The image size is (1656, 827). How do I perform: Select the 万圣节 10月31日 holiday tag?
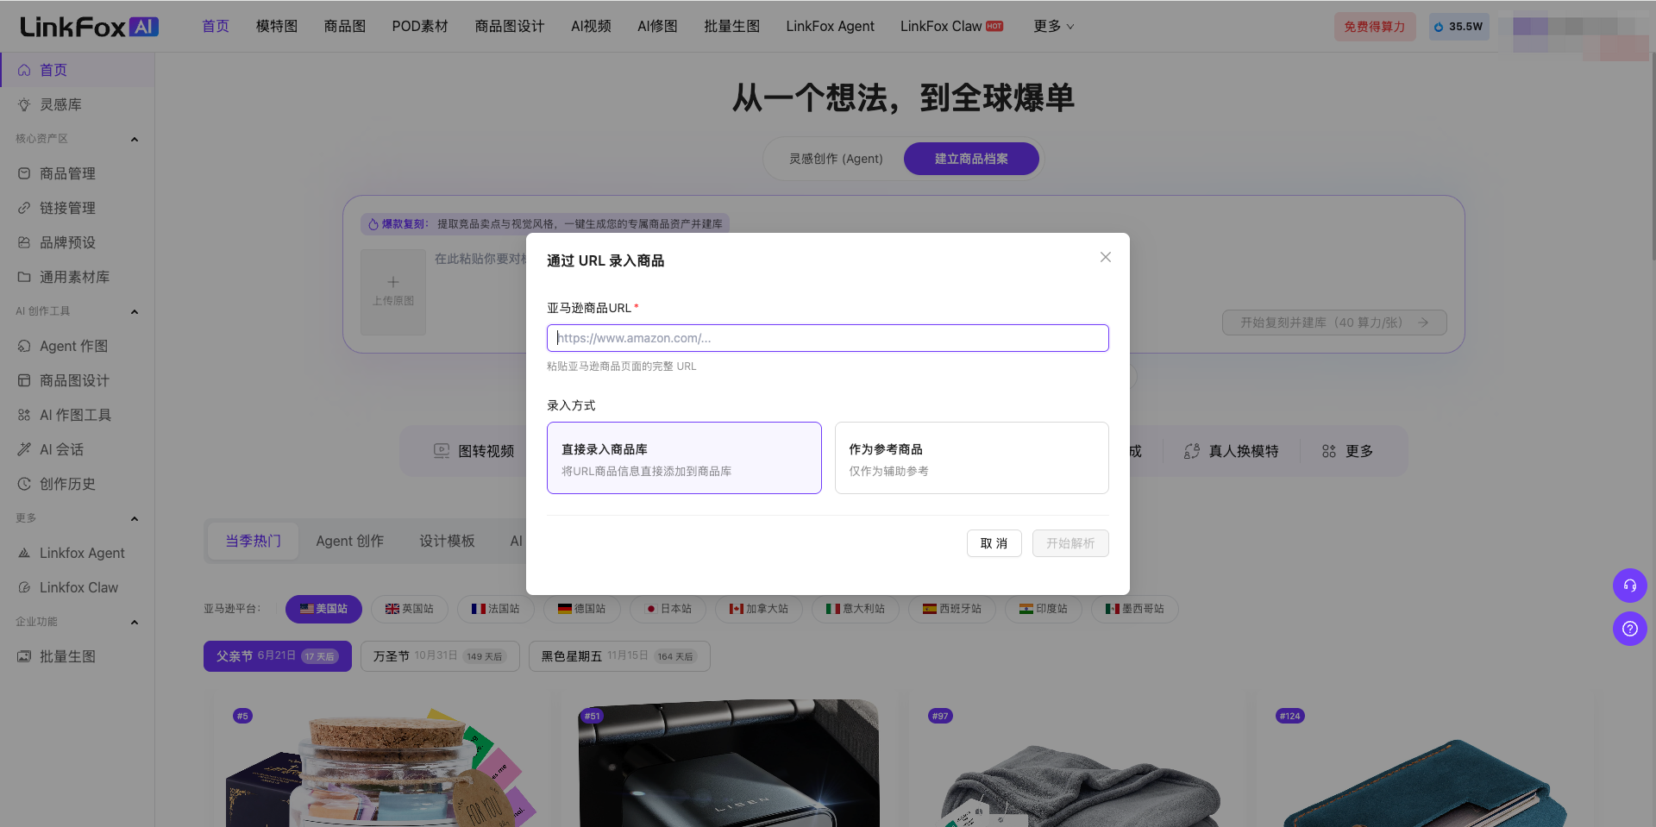tap(440, 656)
